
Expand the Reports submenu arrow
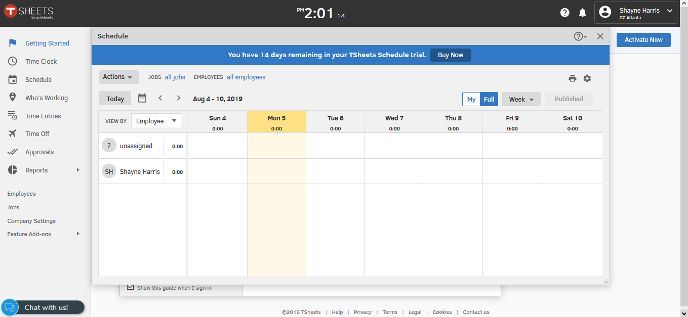pos(78,170)
